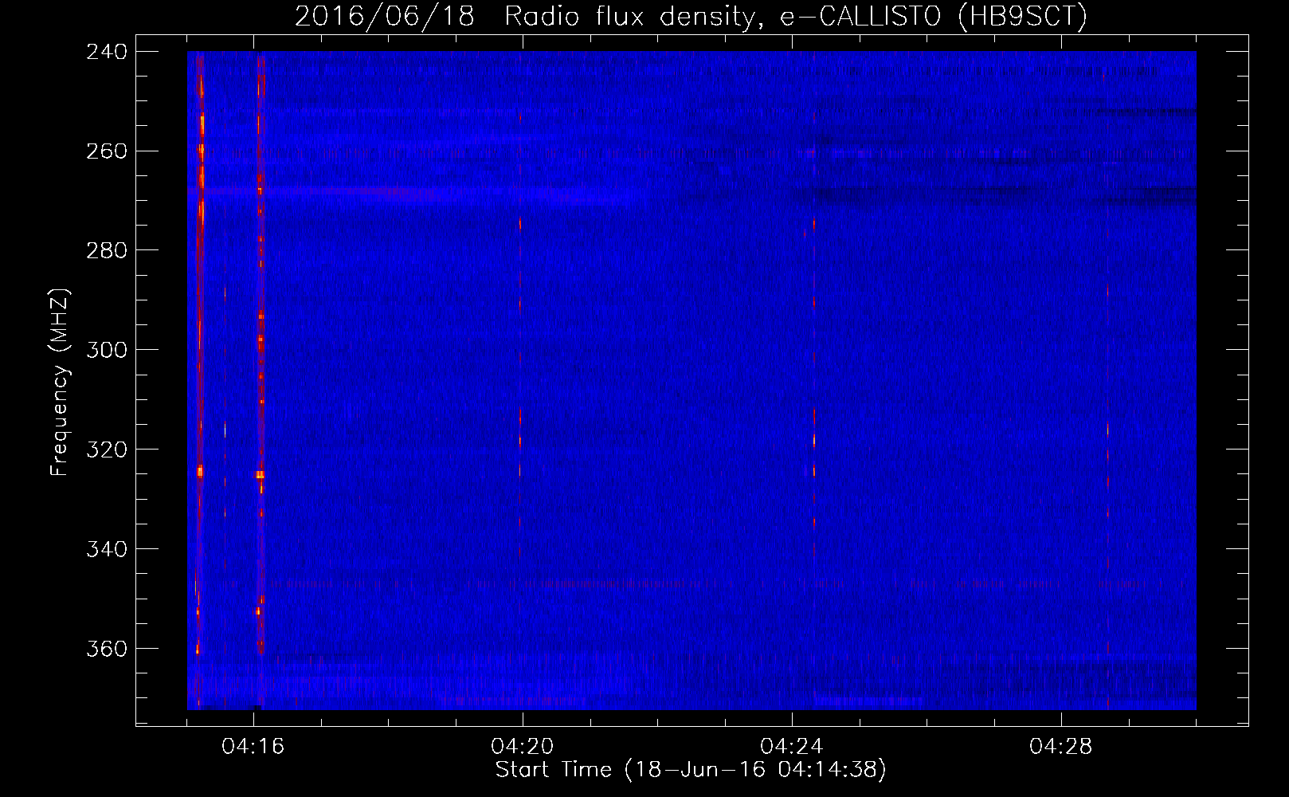Click the 'Frequency (MHZ)' axis label
This screenshot has width=1289, height=797.
pyautogui.click(x=60, y=383)
